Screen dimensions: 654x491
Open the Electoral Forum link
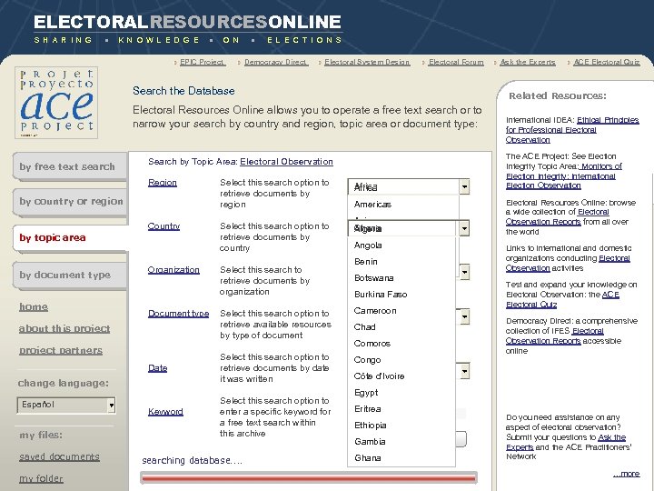point(456,62)
